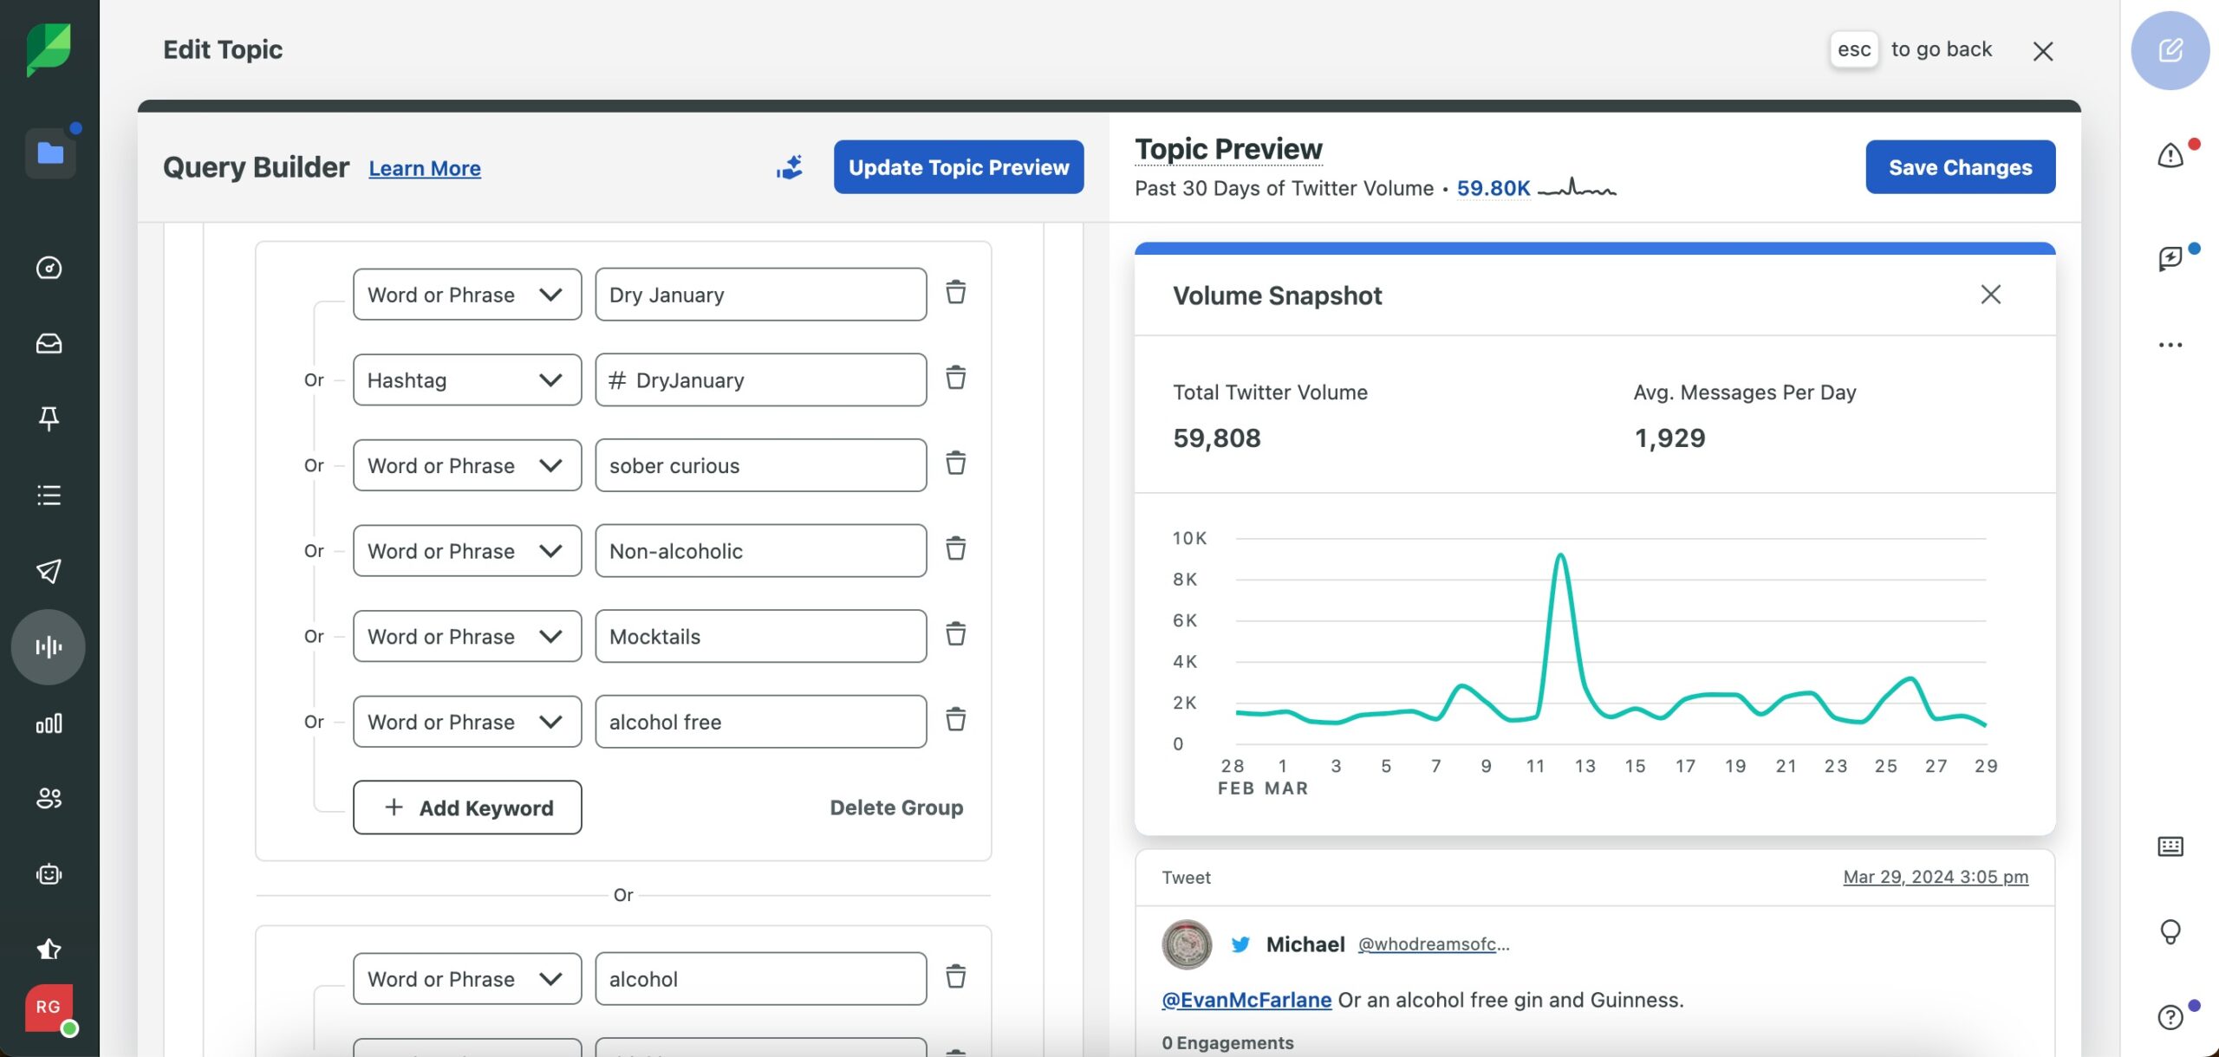Open the Reviews star icon
The image size is (2219, 1057).
click(x=49, y=950)
